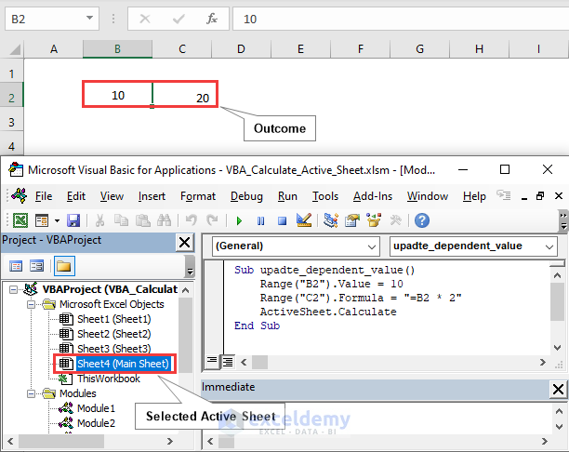Open the Tools menu

325,196
